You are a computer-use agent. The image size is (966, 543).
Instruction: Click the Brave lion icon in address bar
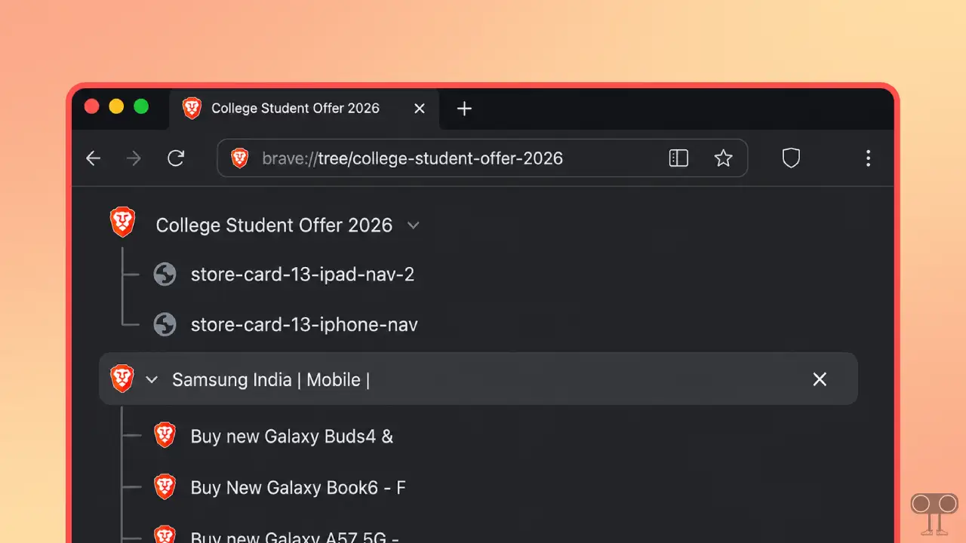(x=239, y=158)
